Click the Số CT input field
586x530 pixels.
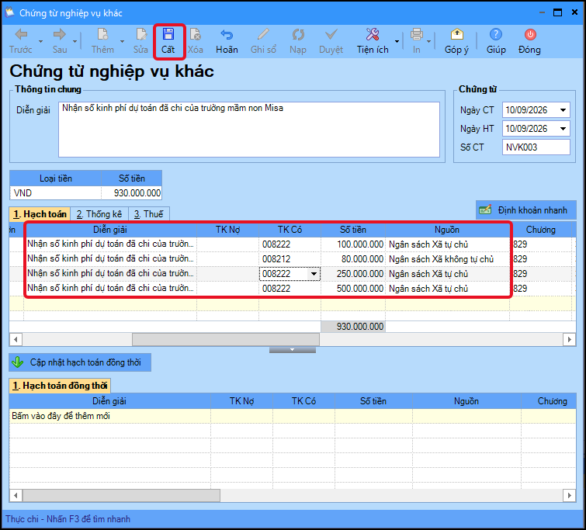coord(536,147)
